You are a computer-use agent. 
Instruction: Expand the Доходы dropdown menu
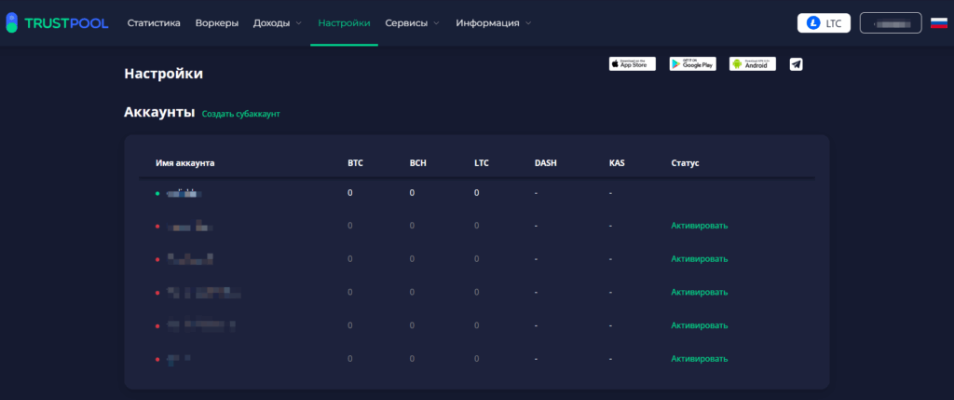tap(277, 22)
